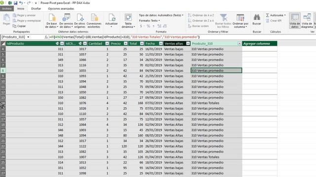This screenshot has width=316, height=177.
Task: Open Tipo de datos dropdown
Action: 161,15
